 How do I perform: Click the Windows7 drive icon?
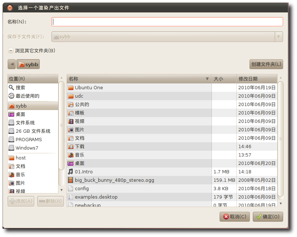point(11,148)
